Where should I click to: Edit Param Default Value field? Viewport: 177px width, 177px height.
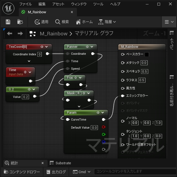[x=94, y=128]
